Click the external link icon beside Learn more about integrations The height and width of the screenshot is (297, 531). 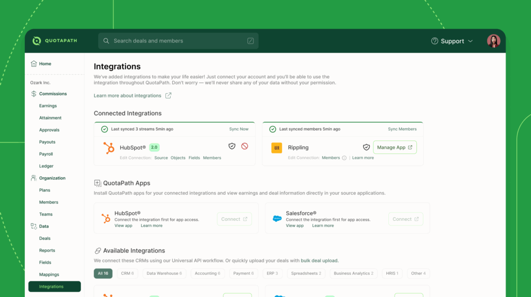[168, 95]
